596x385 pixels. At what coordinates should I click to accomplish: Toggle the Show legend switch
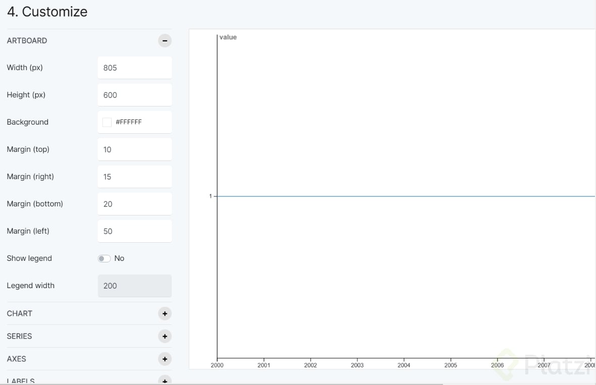(x=104, y=258)
